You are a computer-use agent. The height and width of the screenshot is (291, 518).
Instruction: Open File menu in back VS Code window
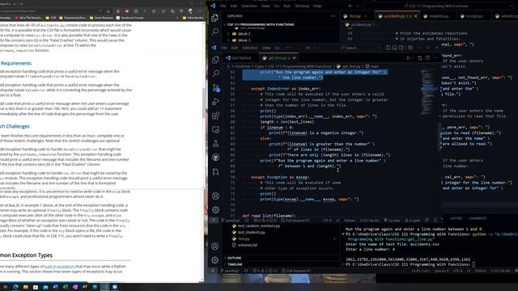223,6
